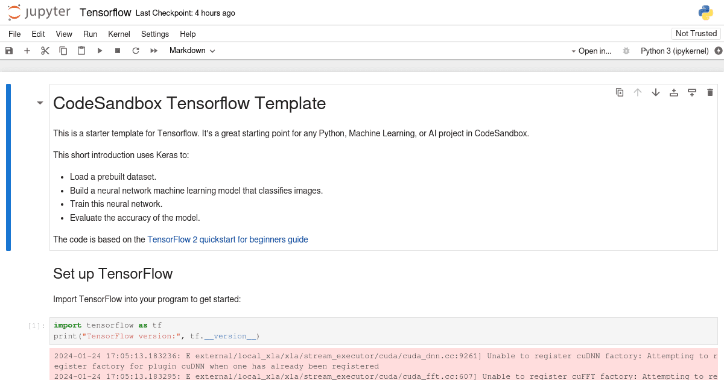The height and width of the screenshot is (380, 724).
Task: Restart kernel and run all cells
Action: pyautogui.click(x=153, y=51)
